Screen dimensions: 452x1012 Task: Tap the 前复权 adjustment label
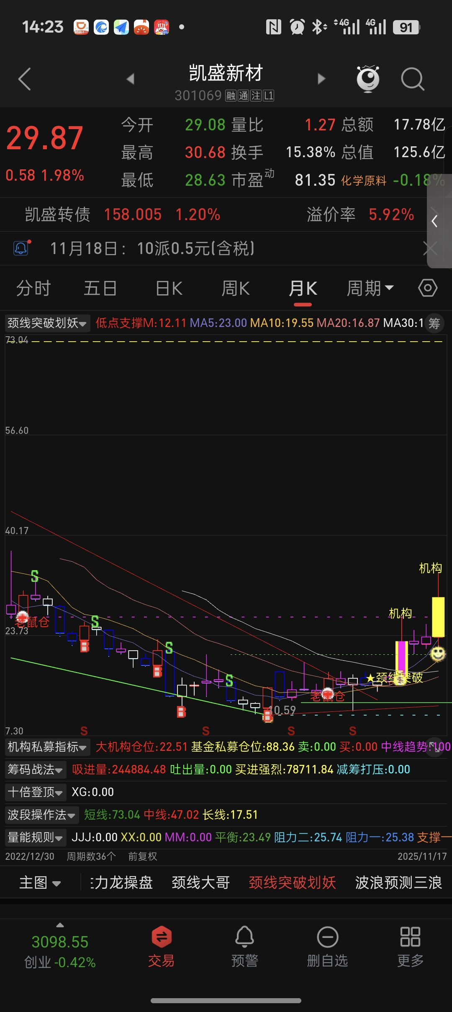coord(142,856)
